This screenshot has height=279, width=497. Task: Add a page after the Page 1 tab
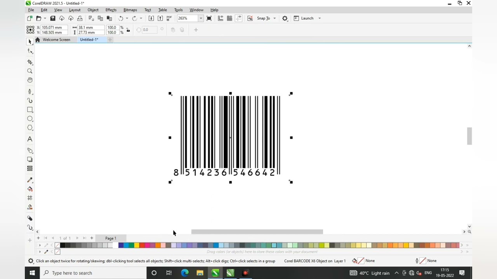[92, 238]
